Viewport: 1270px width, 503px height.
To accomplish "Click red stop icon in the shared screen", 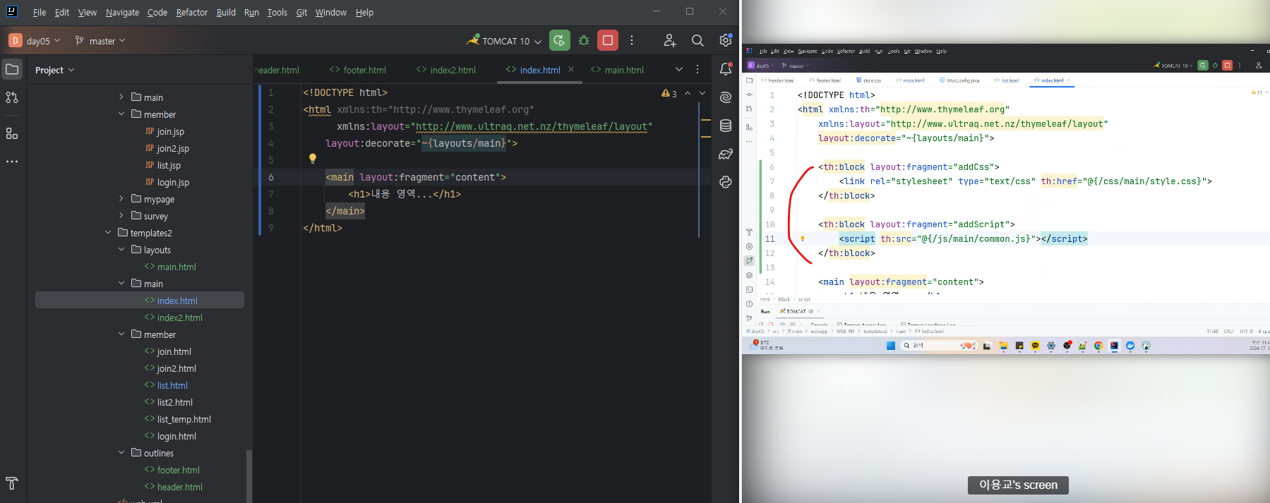I will point(1228,65).
